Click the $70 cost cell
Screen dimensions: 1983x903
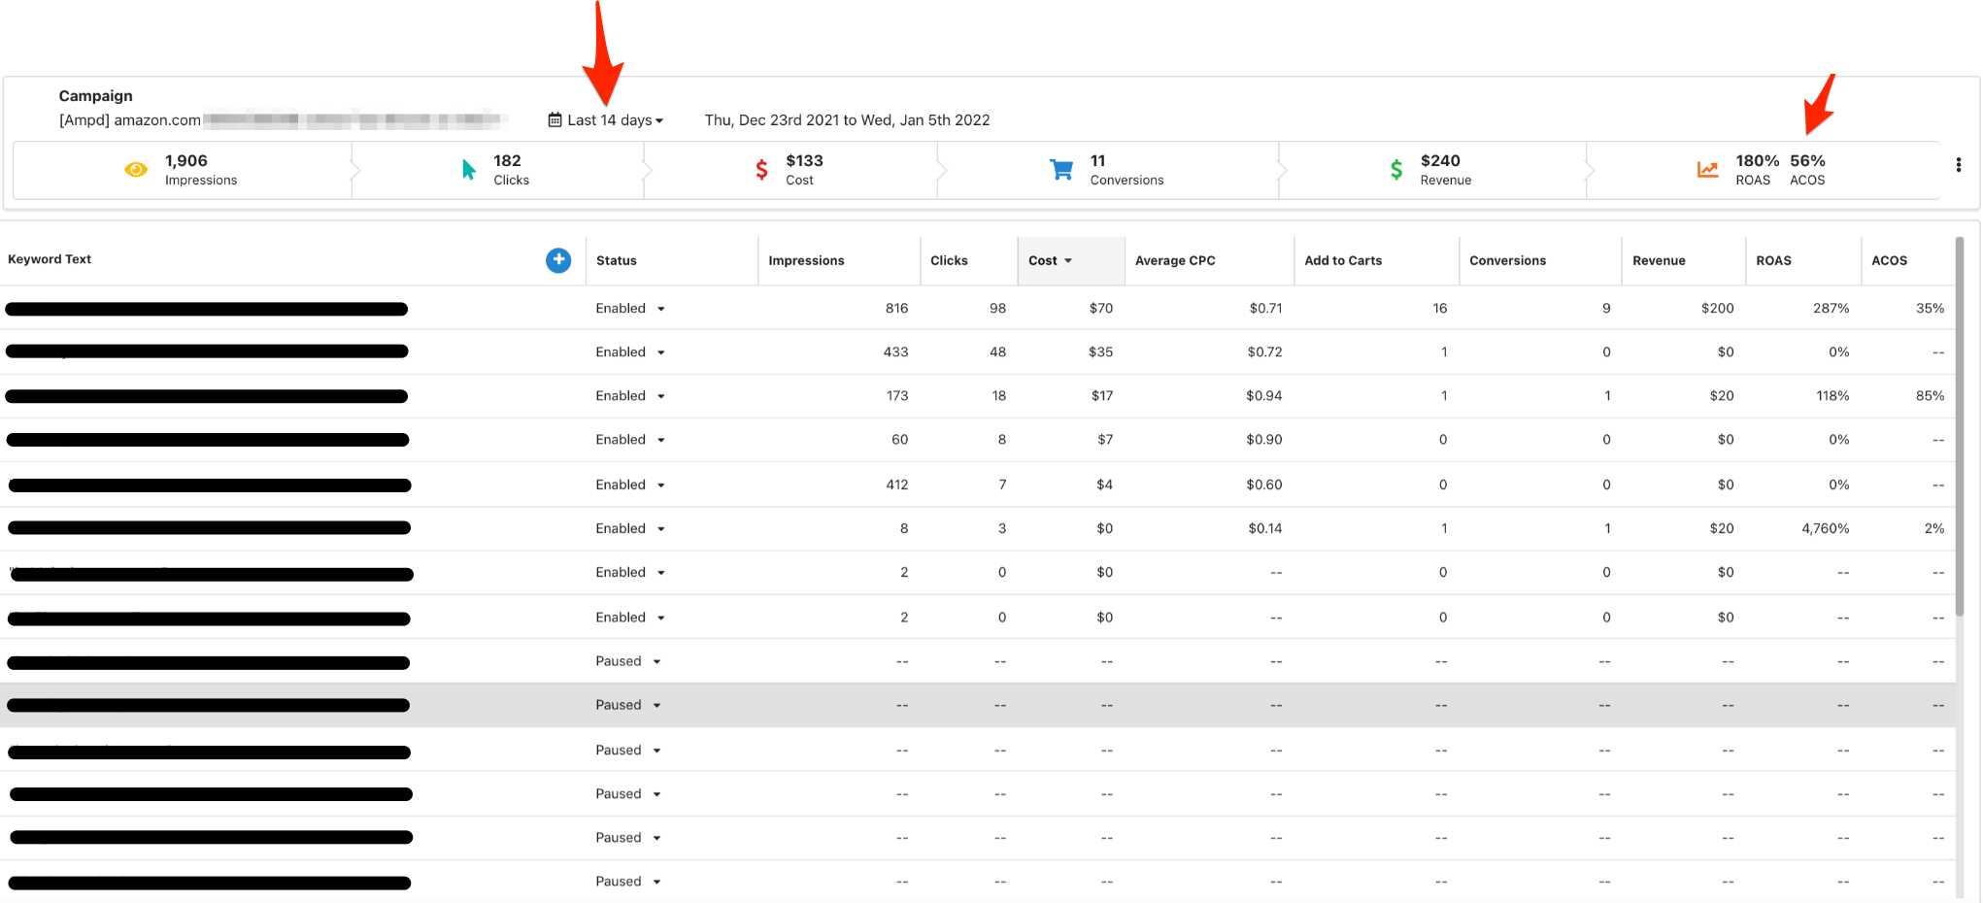tap(1100, 309)
